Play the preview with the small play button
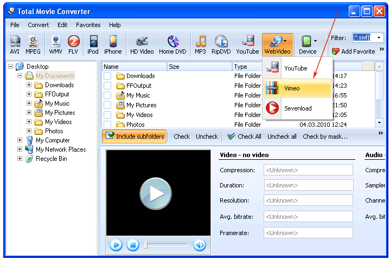The image size is (390, 260). [116, 245]
